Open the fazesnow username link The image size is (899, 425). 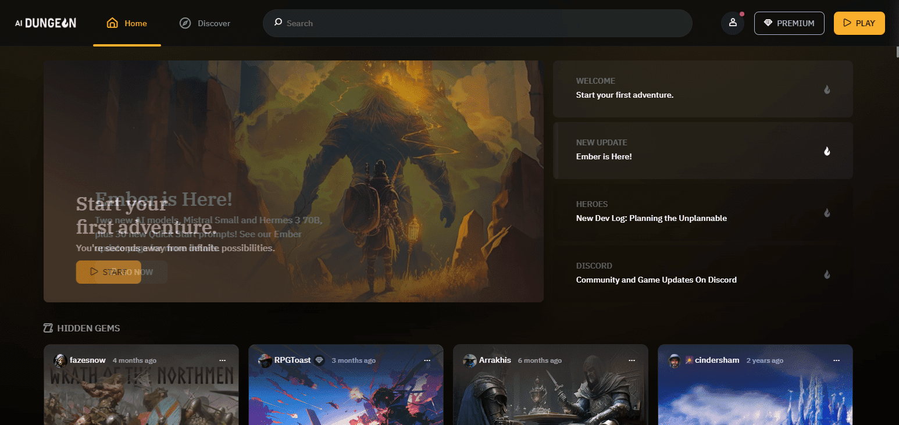(x=87, y=360)
